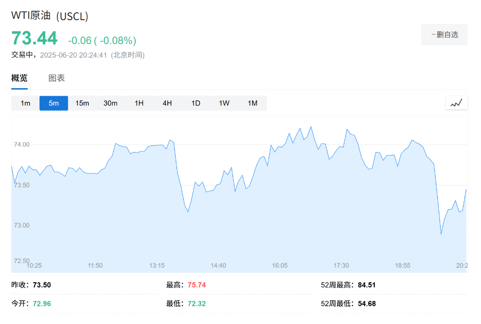Click the 今开 72.96 value
The width and height of the screenshot is (481, 324).
(x=42, y=303)
